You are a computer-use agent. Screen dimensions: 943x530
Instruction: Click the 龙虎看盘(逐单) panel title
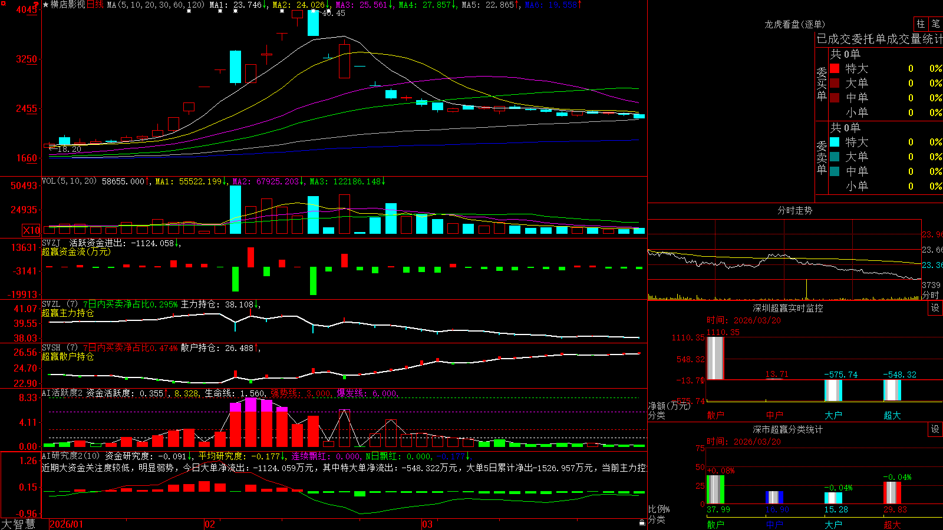click(794, 24)
